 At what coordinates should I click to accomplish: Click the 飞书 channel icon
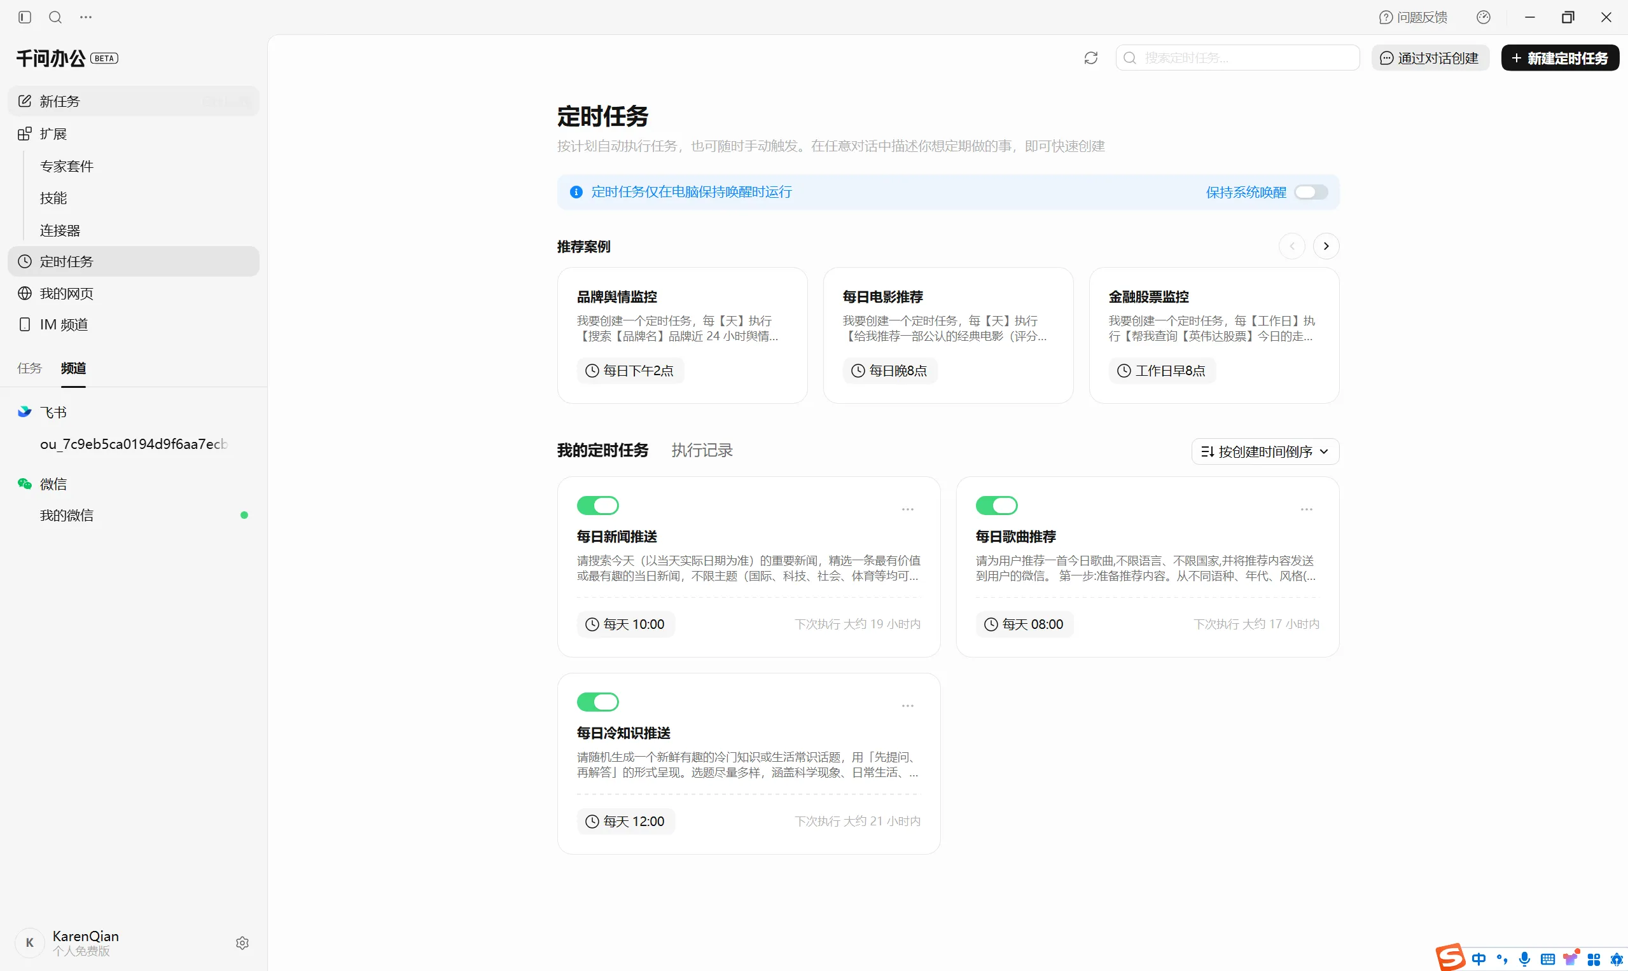tap(24, 411)
